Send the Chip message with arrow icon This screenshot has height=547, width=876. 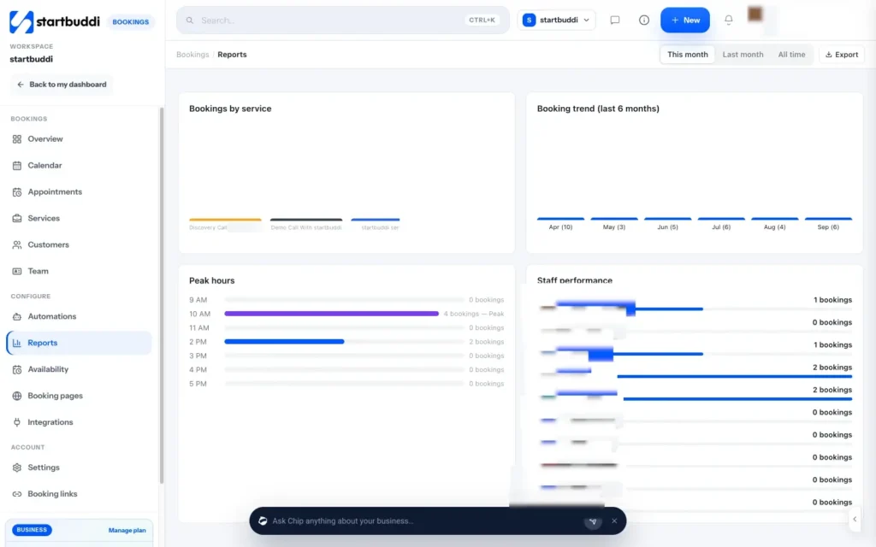[593, 521]
